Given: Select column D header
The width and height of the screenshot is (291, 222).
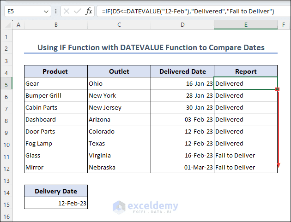Looking at the screenshot, I should [x=182, y=25].
